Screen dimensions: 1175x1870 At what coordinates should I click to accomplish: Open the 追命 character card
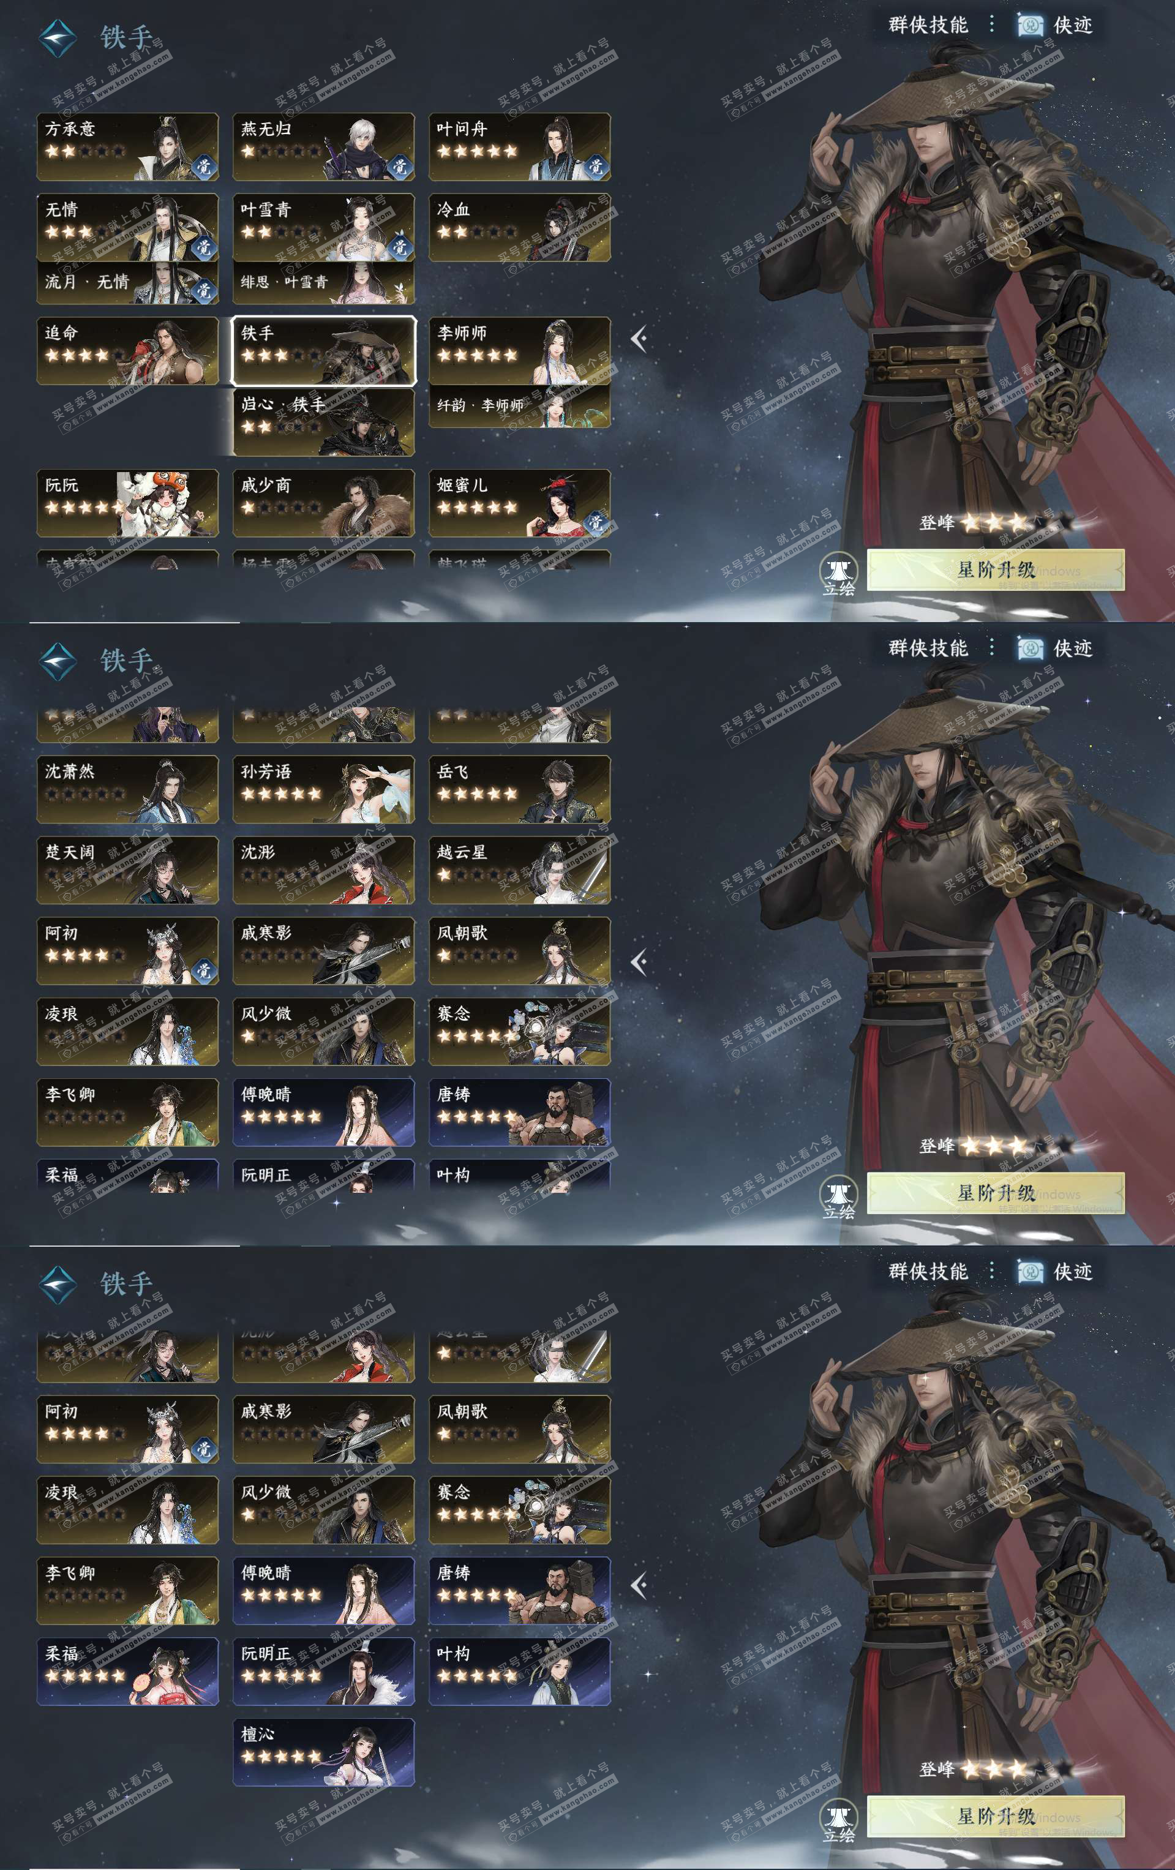[127, 351]
